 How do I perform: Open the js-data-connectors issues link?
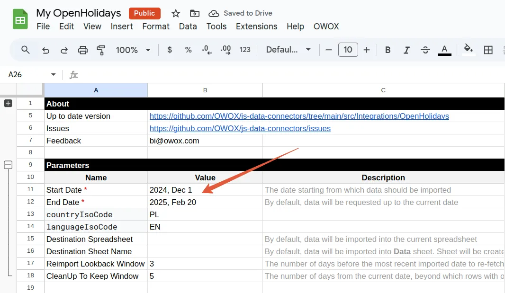coord(240,128)
